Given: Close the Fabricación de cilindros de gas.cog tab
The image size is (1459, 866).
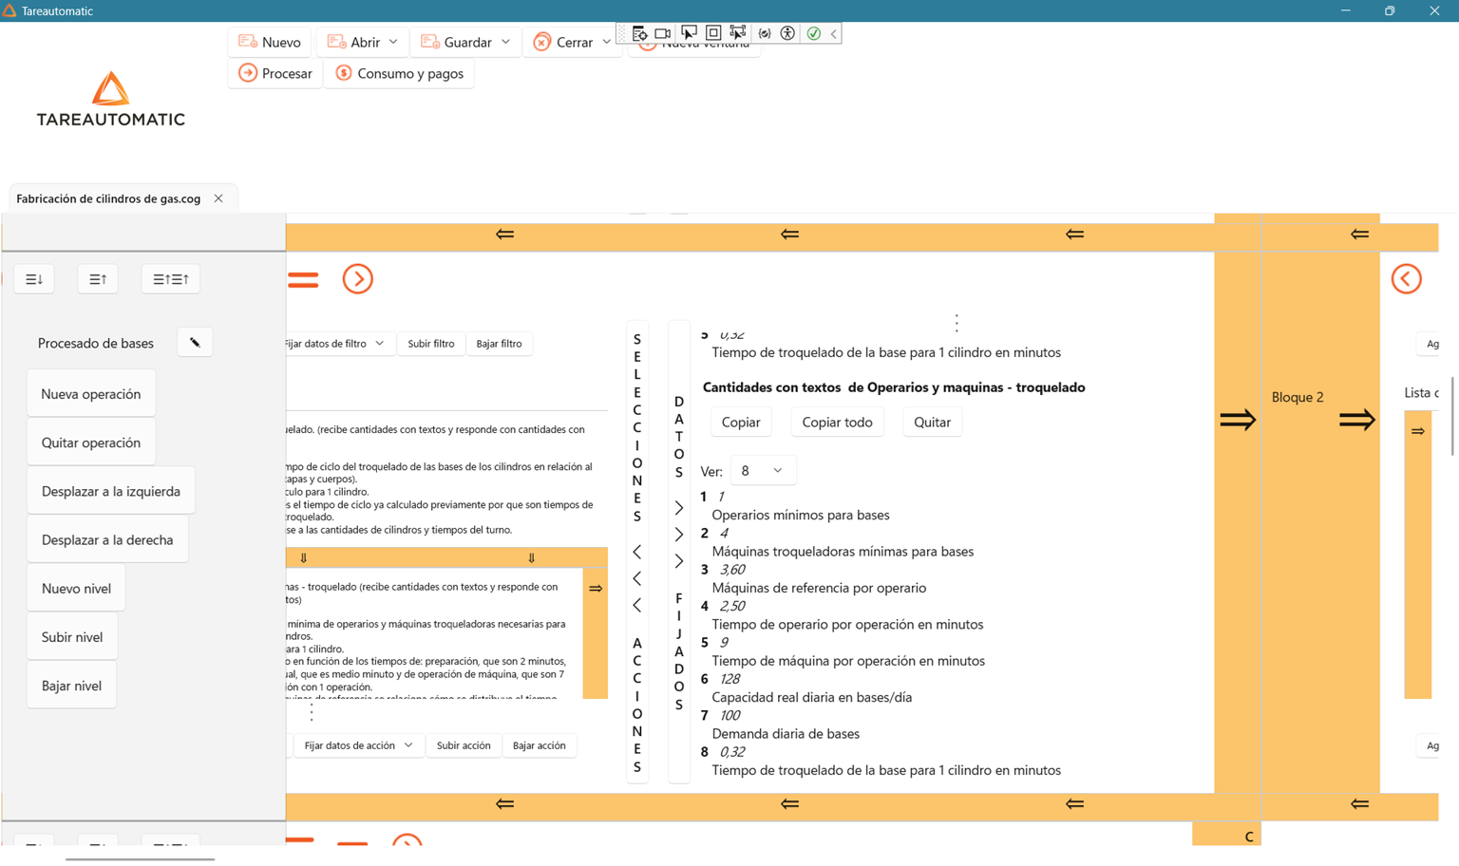Looking at the screenshot, I should [218, 198].
